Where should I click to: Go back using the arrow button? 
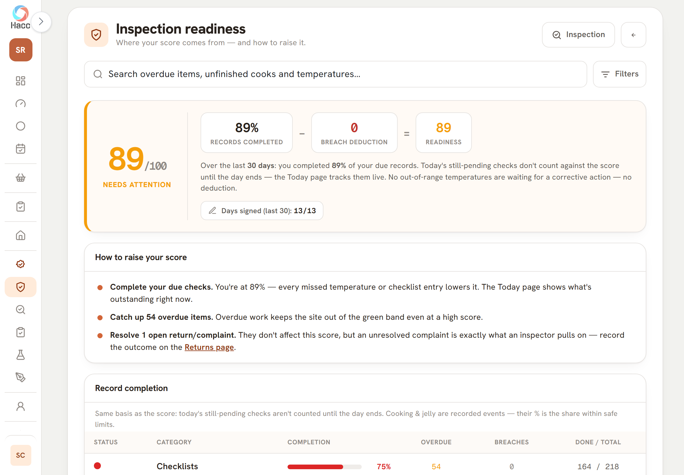tap(633, 35)
